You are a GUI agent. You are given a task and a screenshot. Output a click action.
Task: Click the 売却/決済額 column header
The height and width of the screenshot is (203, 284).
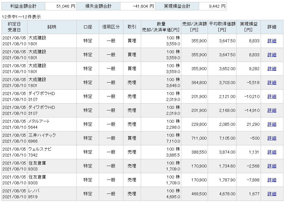(x=194, y=27)
